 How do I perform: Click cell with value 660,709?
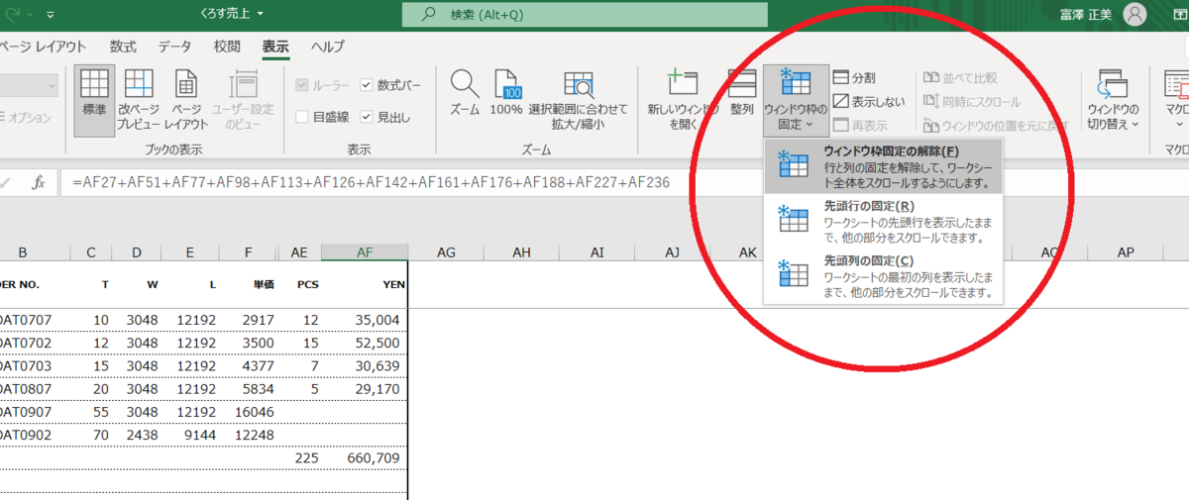[364, 458]
